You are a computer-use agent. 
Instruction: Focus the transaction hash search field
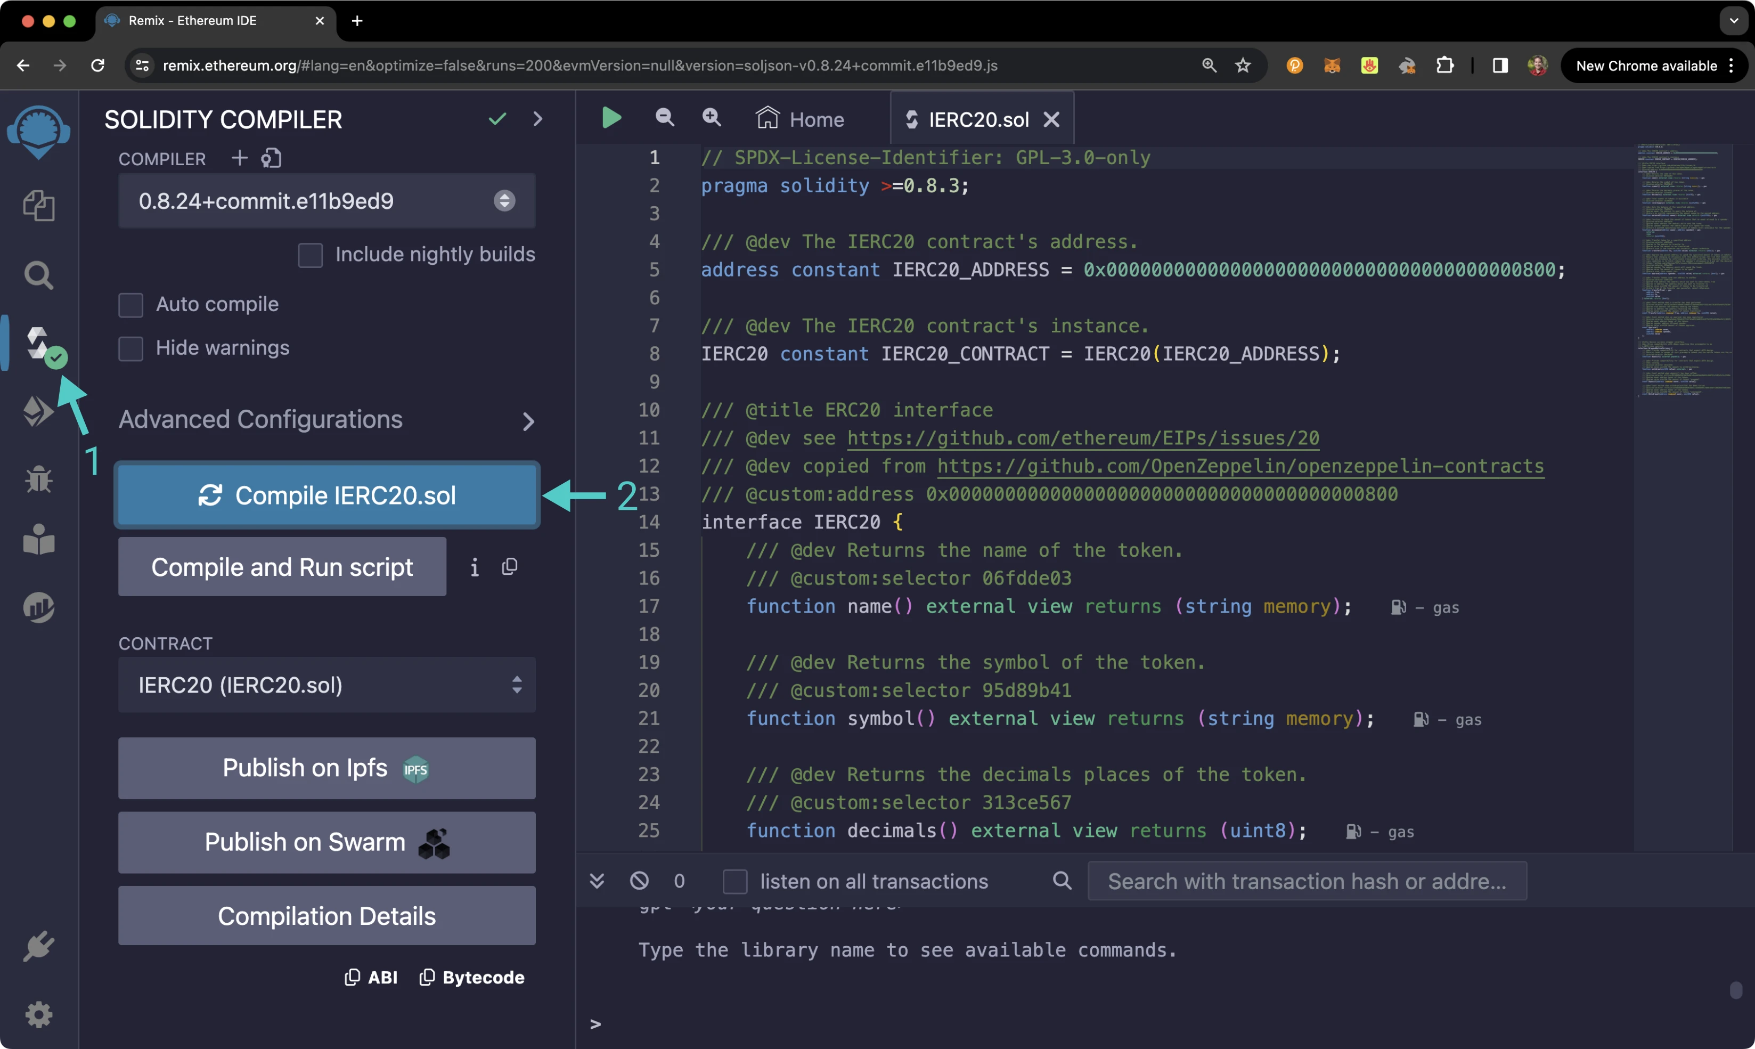(x=1307, y=882)
